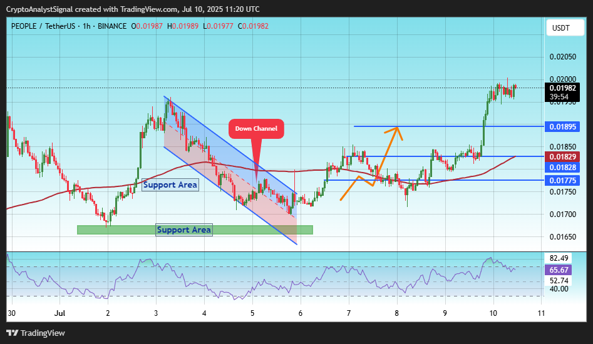Click the BINANCE exchange label
The image size is (593, 344).
point(112,26)
